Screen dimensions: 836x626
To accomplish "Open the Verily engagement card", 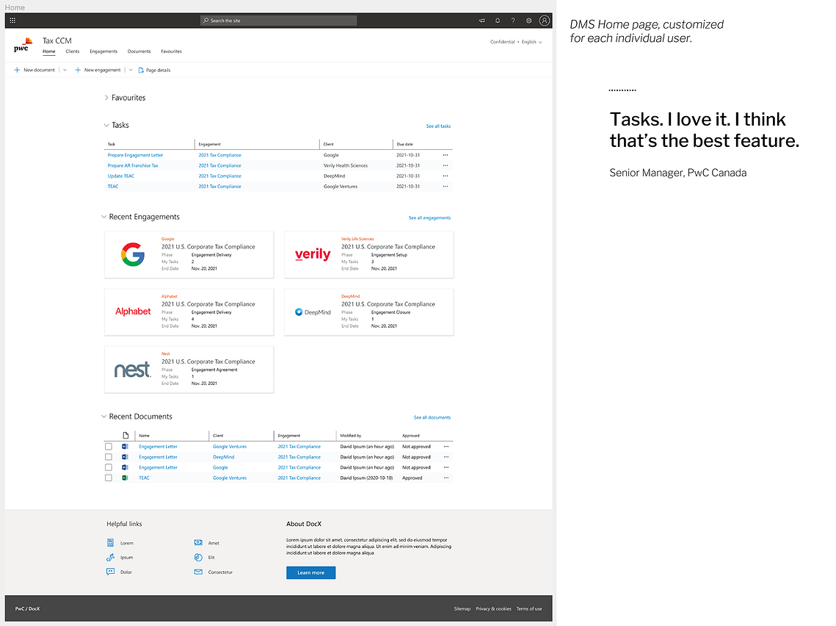I will click(x=369, y=254).
